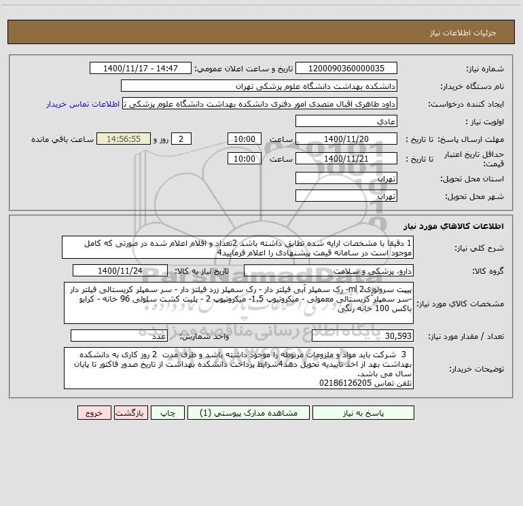Click announcement date field 1400/11/17 - 14:47
Image resolution: width=523 pixels, height=506 pixels.
click(141, 68)
